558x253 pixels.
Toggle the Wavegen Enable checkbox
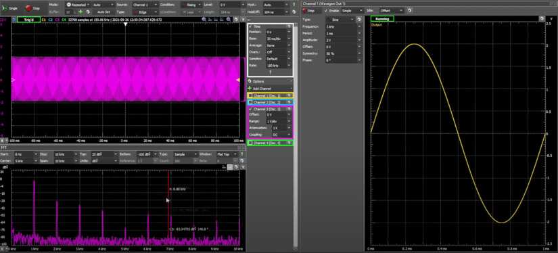[x=325, y=11]
